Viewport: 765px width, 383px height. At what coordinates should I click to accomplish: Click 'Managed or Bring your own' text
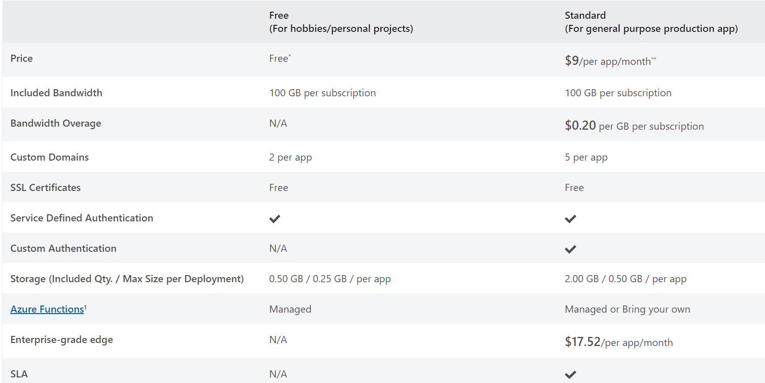628,309
